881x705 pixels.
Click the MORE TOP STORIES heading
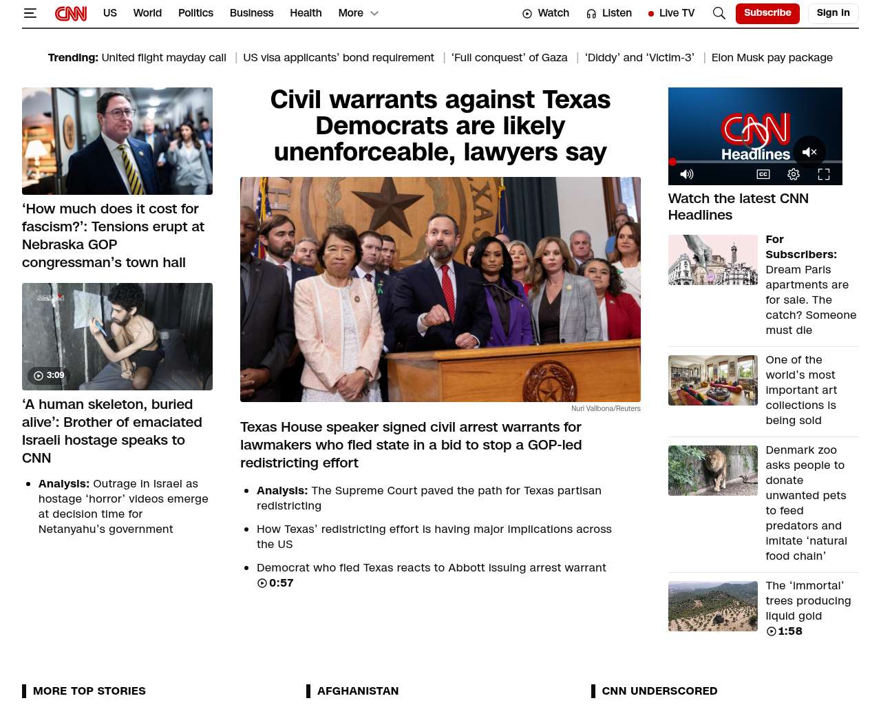point(89,691)
